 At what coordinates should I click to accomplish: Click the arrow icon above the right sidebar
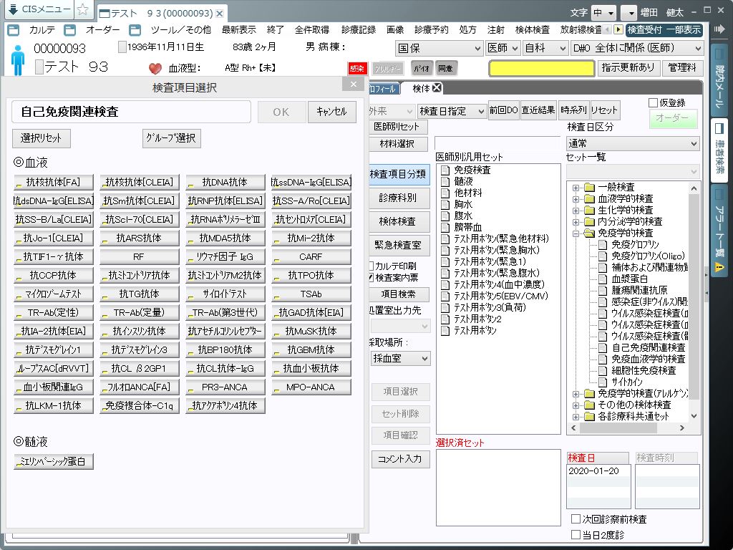[x=720, y=29]
